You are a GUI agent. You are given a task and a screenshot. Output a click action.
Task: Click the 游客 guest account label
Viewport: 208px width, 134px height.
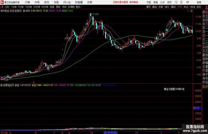click(x=199, y=2)
